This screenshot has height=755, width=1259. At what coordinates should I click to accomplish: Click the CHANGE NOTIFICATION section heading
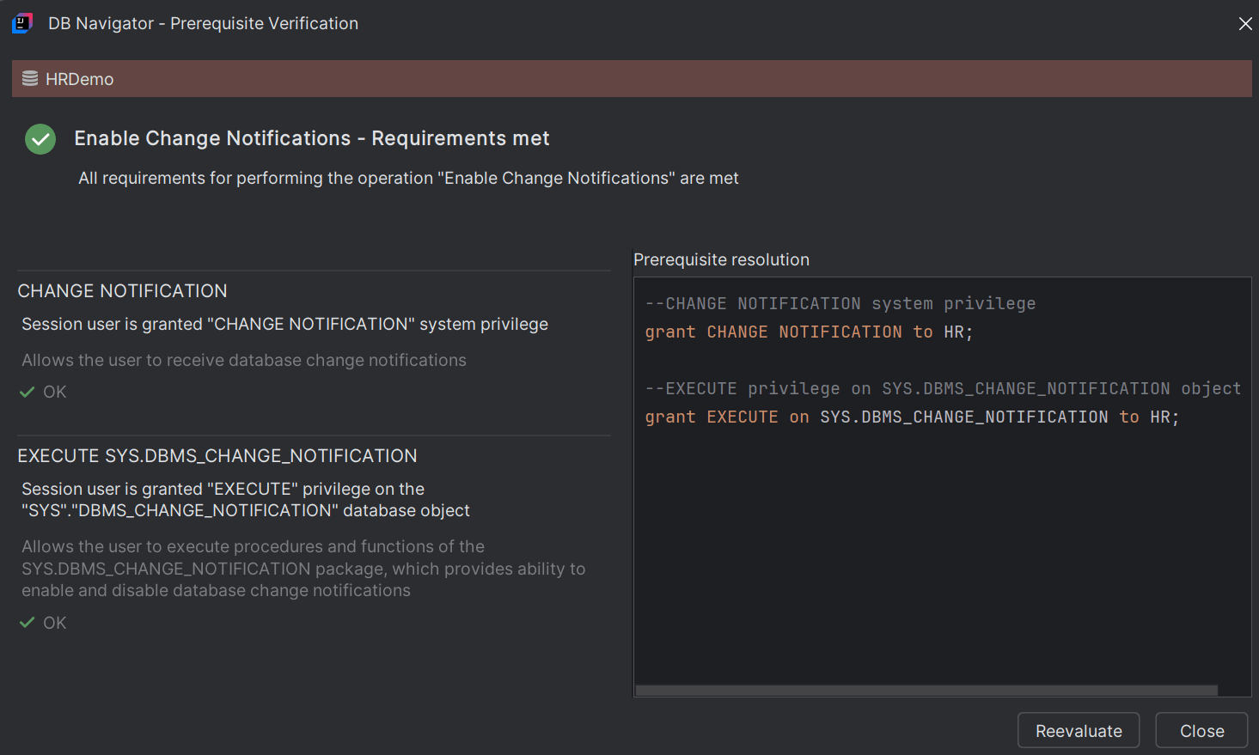(122, 290)
